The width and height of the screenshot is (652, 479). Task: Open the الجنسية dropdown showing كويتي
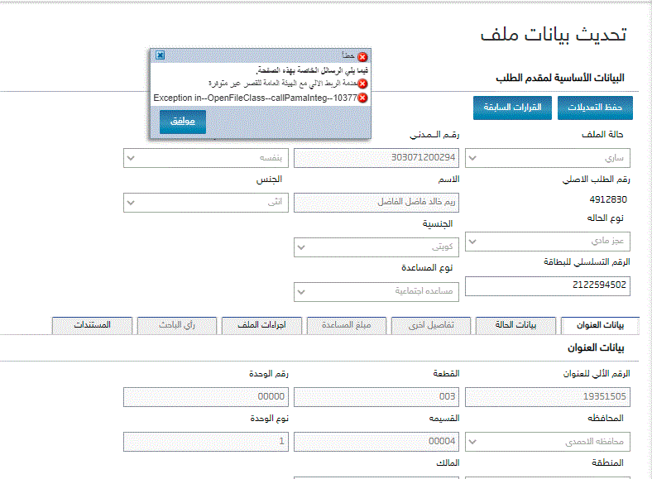376,247
